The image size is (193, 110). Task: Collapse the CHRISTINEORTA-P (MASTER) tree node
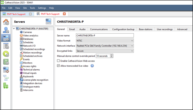[14, 29]
